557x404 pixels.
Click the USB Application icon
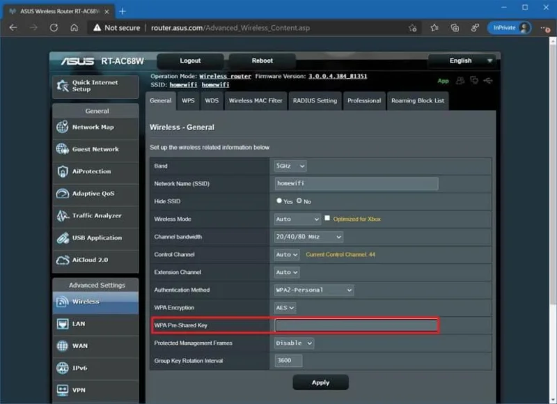pyautogui.click(x=63, y=238)
